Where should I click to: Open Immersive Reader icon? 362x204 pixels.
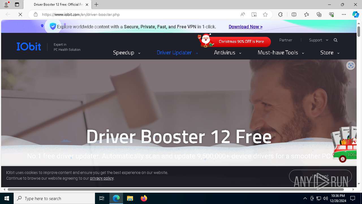pyautogui.click(x=254, y=14)
